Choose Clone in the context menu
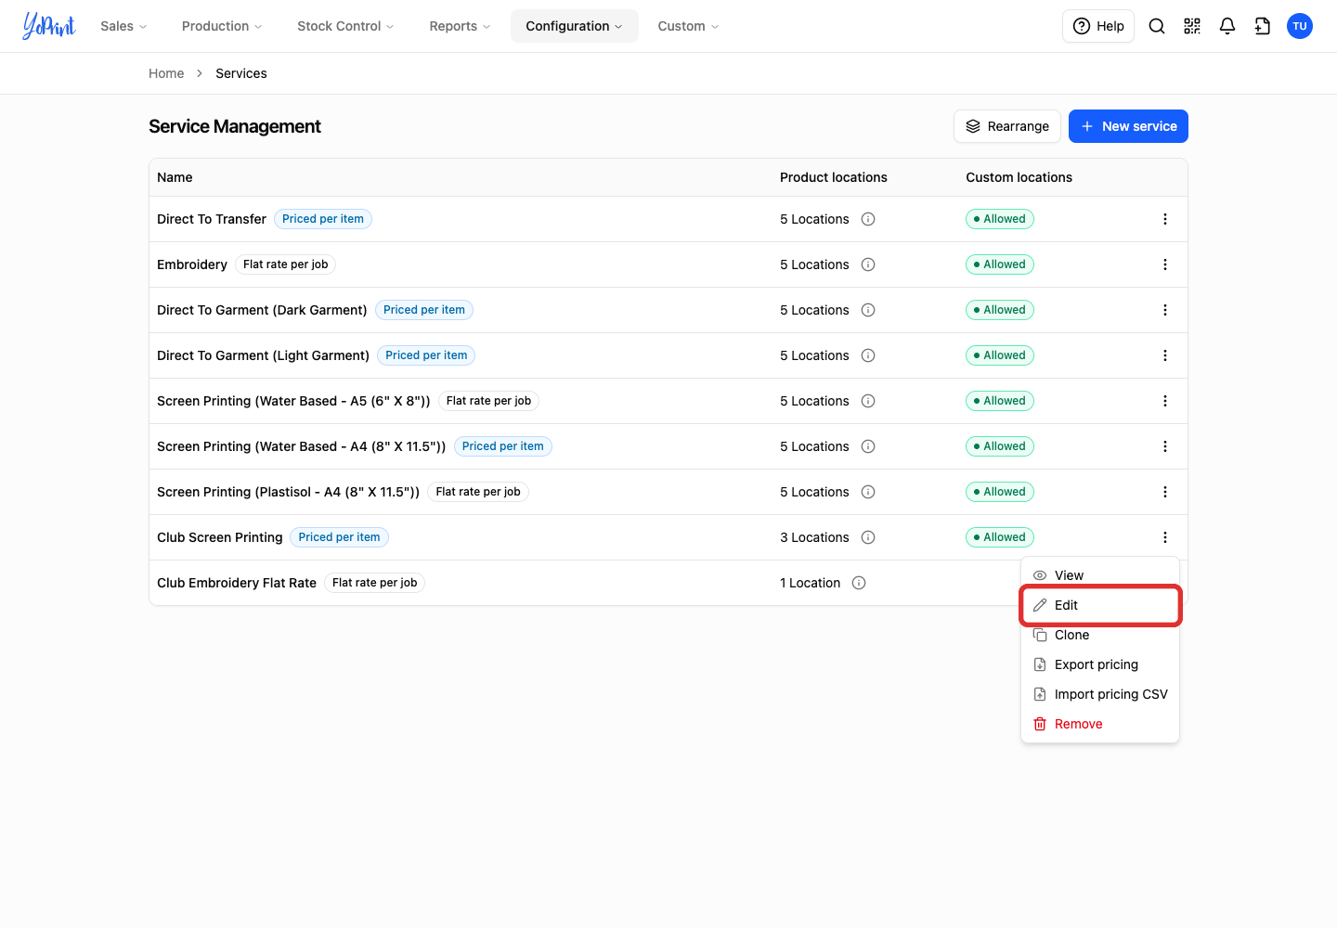Image resolution: width=1337 pixels, height=928 pixels. pos(1100,635)
